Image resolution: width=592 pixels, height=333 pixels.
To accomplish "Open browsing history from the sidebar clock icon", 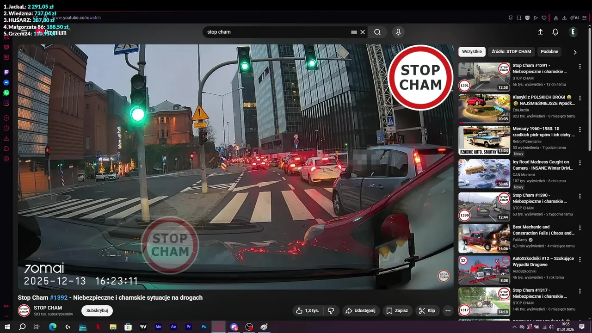I will pos(6,128).
